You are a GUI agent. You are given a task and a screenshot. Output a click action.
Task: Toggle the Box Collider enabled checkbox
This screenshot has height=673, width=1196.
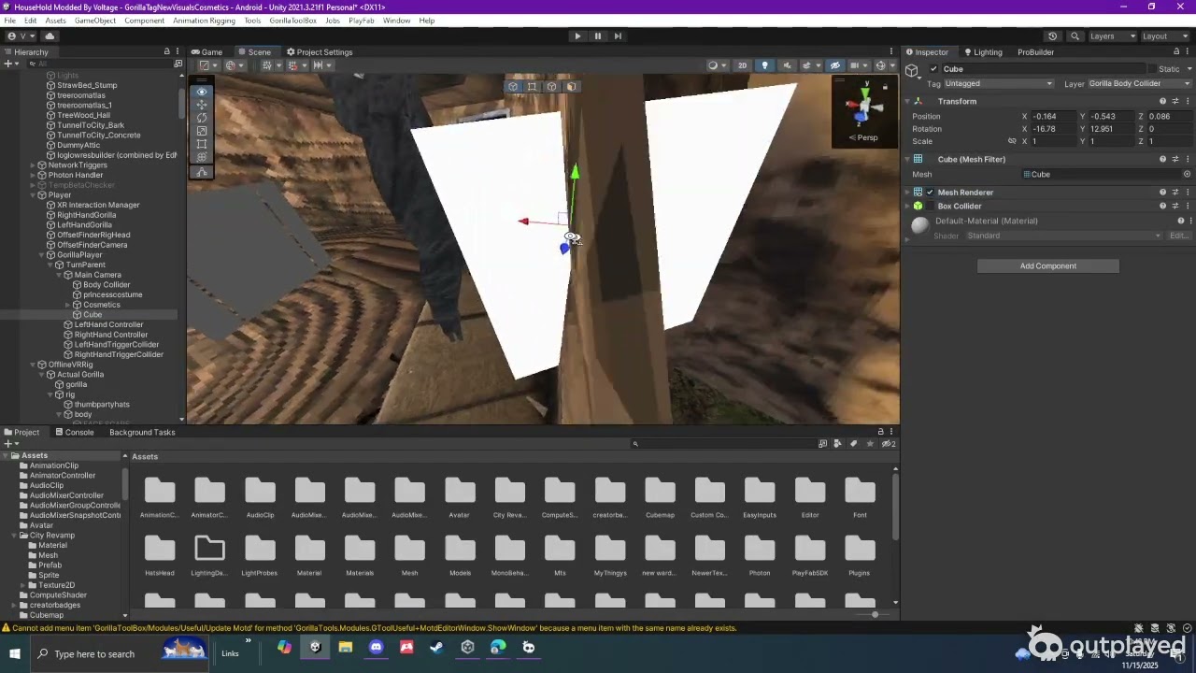(930, 207)
